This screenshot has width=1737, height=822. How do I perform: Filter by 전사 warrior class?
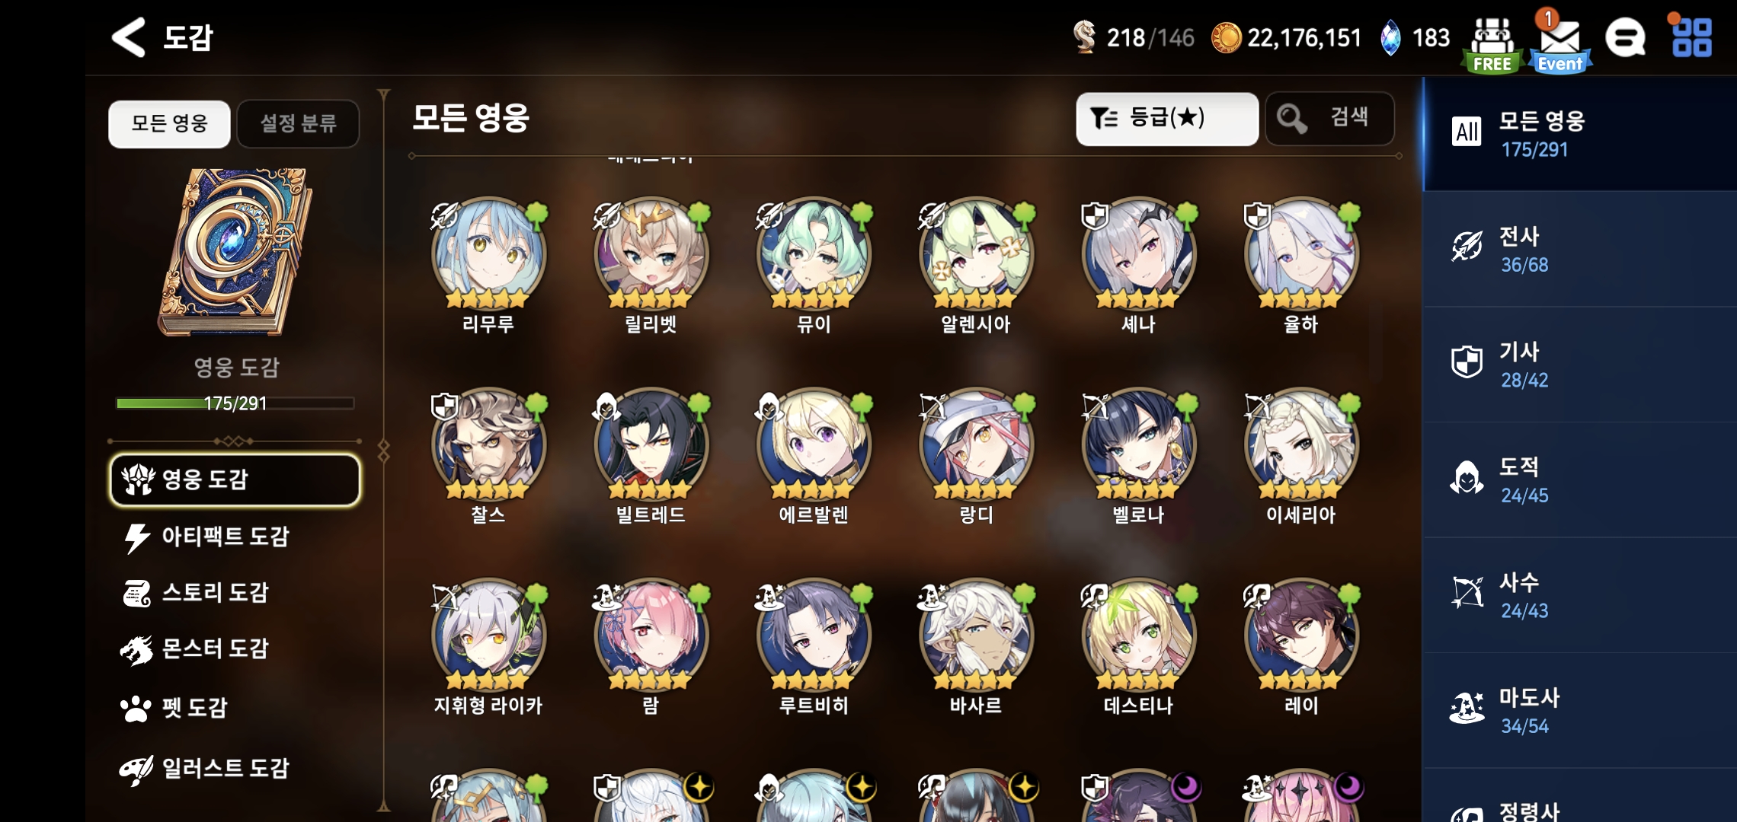(1580, 250)
